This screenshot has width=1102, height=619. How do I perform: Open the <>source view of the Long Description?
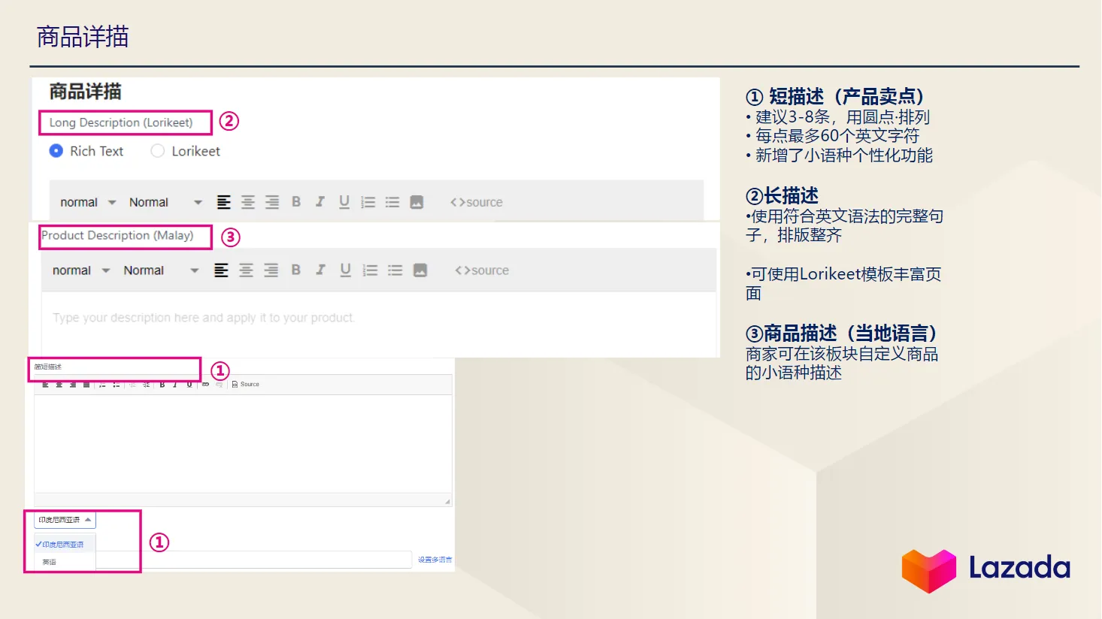click(x=476, y=201)
